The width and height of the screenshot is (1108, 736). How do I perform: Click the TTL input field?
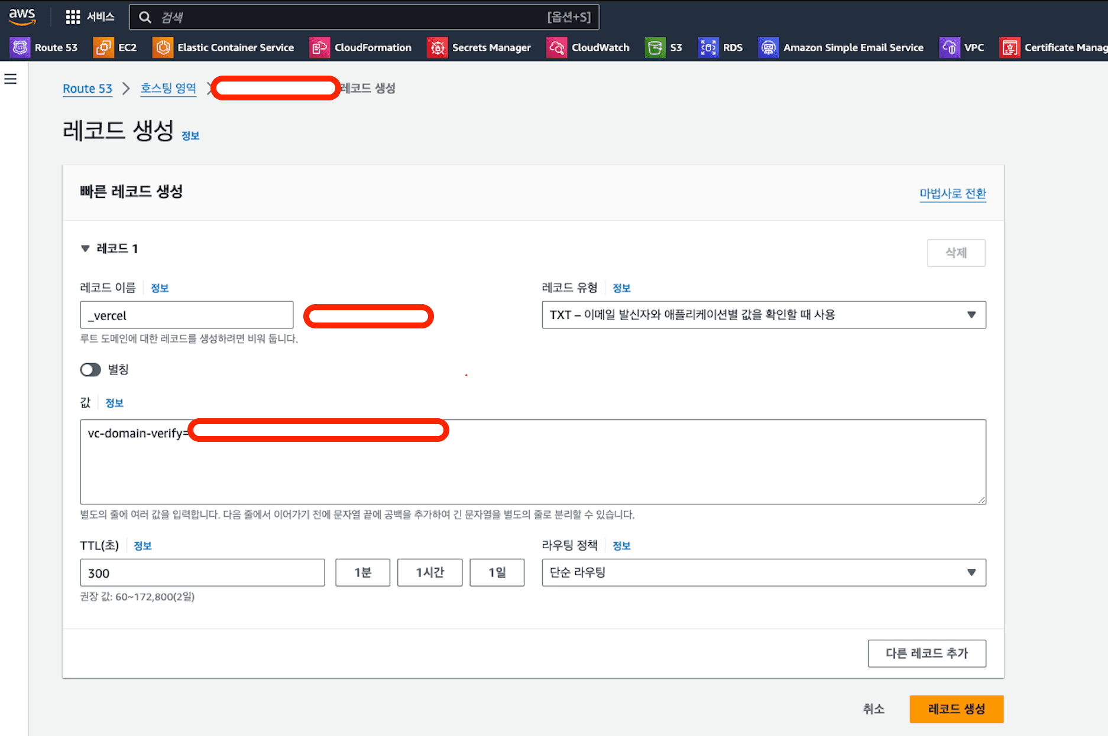(x=202, y=573)
